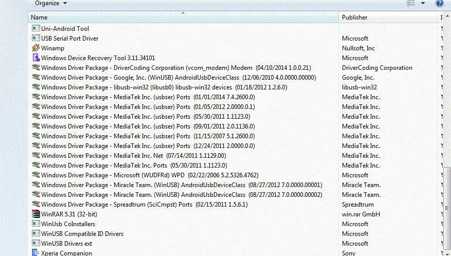Open the Organize dropdown menu
This screenshot has height=256, width=451.
point(50,3)
